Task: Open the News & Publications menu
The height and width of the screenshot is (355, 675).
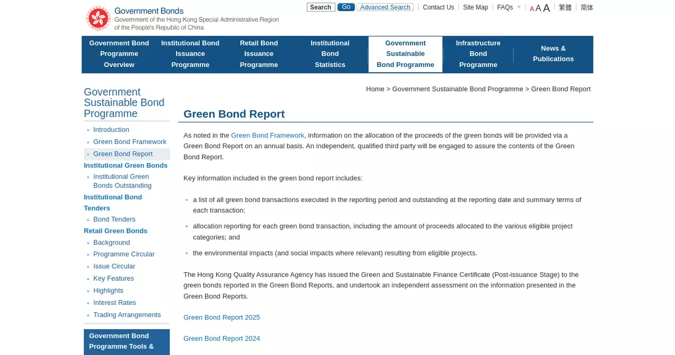Action: click(553, 54)
